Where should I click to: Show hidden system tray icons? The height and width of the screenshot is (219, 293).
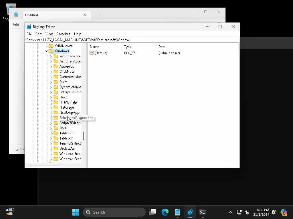tap(230, 212)
